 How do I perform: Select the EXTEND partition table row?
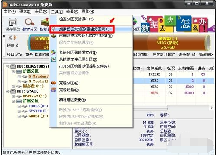point(174,74)
